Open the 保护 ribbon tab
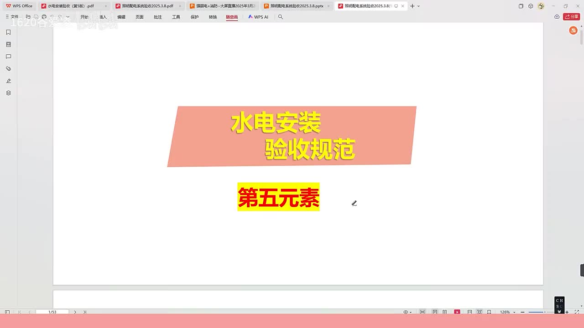This screenshot has height=328, width=584. coord(195,17)
